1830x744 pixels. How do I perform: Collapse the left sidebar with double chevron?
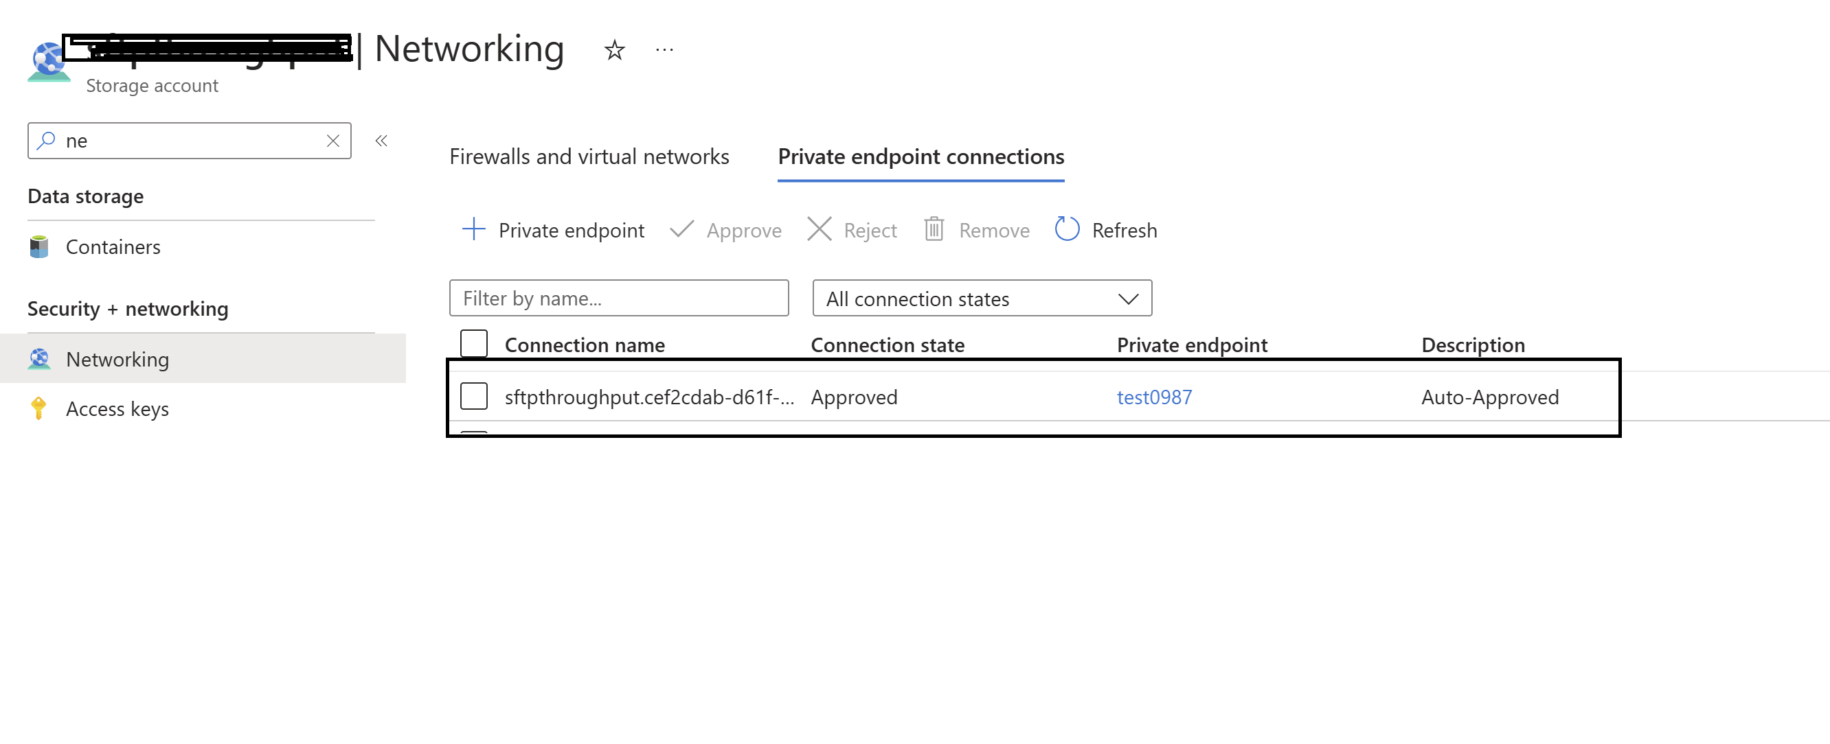(381, 141)
